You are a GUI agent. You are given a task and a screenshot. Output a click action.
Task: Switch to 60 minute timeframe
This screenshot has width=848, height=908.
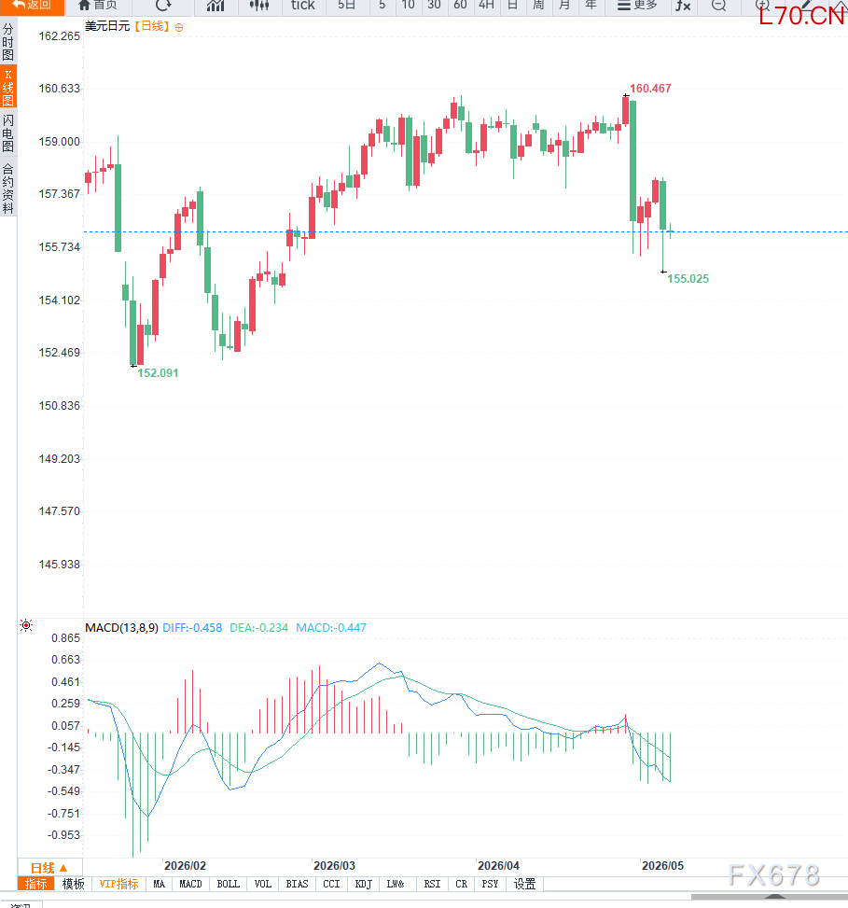coord(460,6)
